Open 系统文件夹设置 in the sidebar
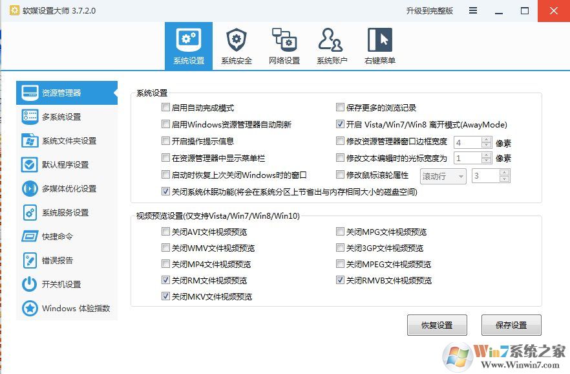570x374 pixels. pos(29,140)
